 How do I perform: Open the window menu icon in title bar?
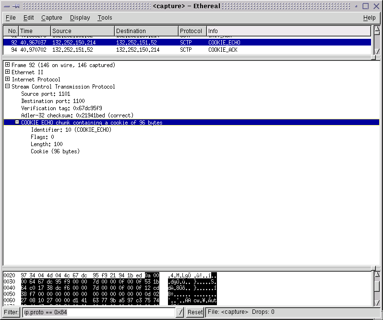coord(7,6)
